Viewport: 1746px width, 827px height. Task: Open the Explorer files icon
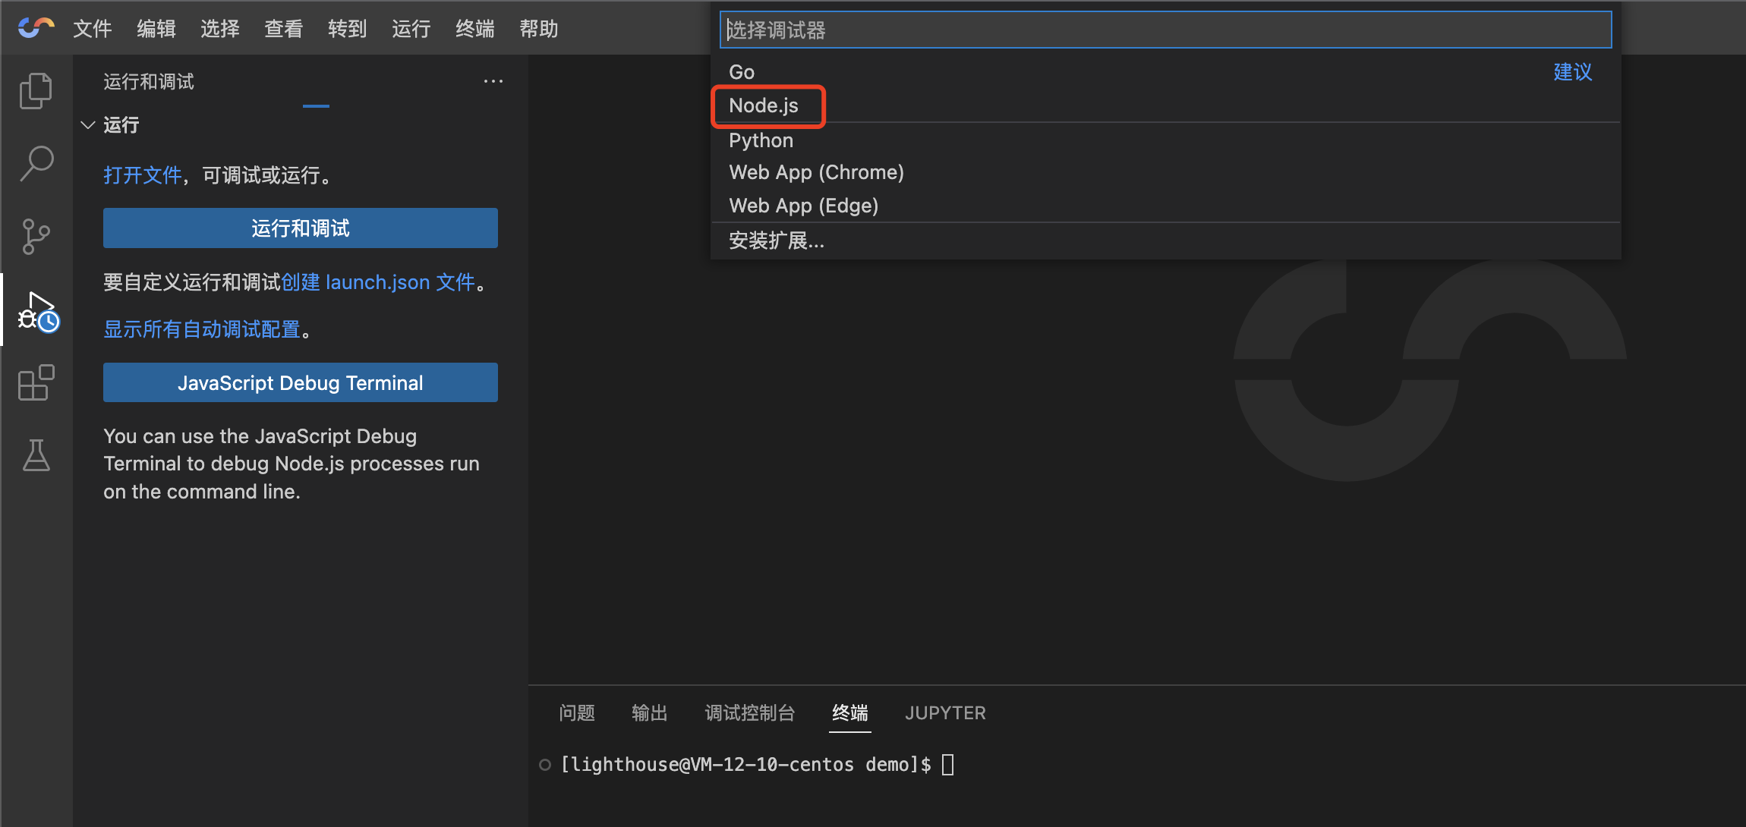point(36,91)
